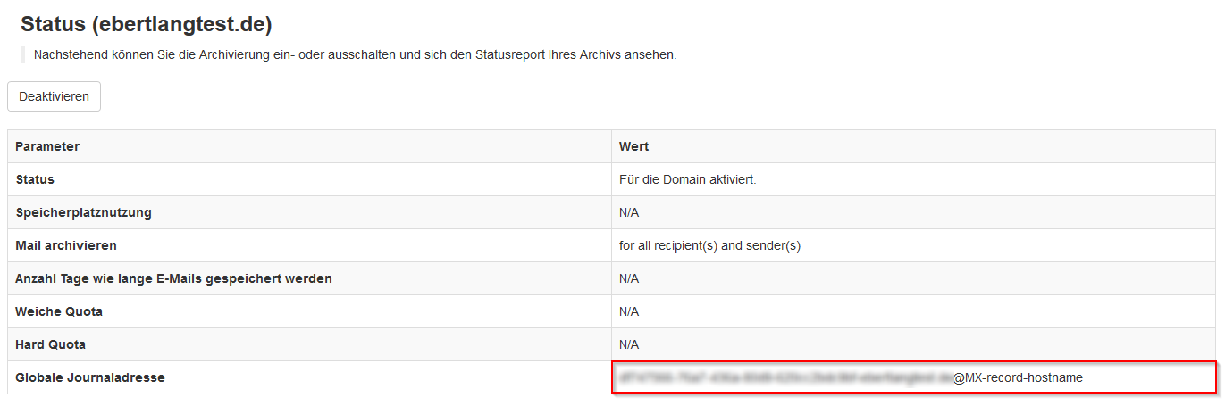Image resolution: width=1225 pixels, height=406 pixels.
Task: Click the 'Für die Domain aktiviert.' value
Action: 687,179
